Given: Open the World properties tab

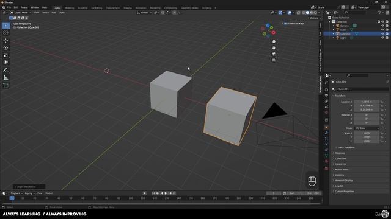Looking at the screenshot, I should click(x=326, y=113).
